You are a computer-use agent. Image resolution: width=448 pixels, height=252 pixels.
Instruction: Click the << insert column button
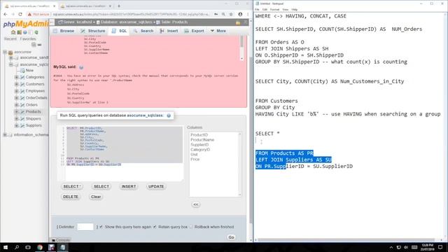pos(196,204)
